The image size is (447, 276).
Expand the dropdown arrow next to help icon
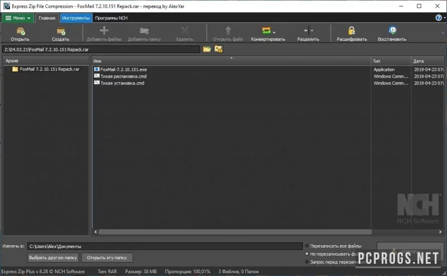pyautogui.click(x=444, y=18)
